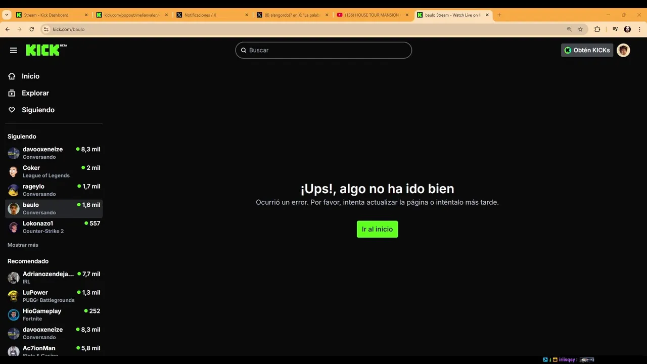The image size is (647, 364).
Task: Reload the page
Action: pyautogui.click(x=31, y=29)
